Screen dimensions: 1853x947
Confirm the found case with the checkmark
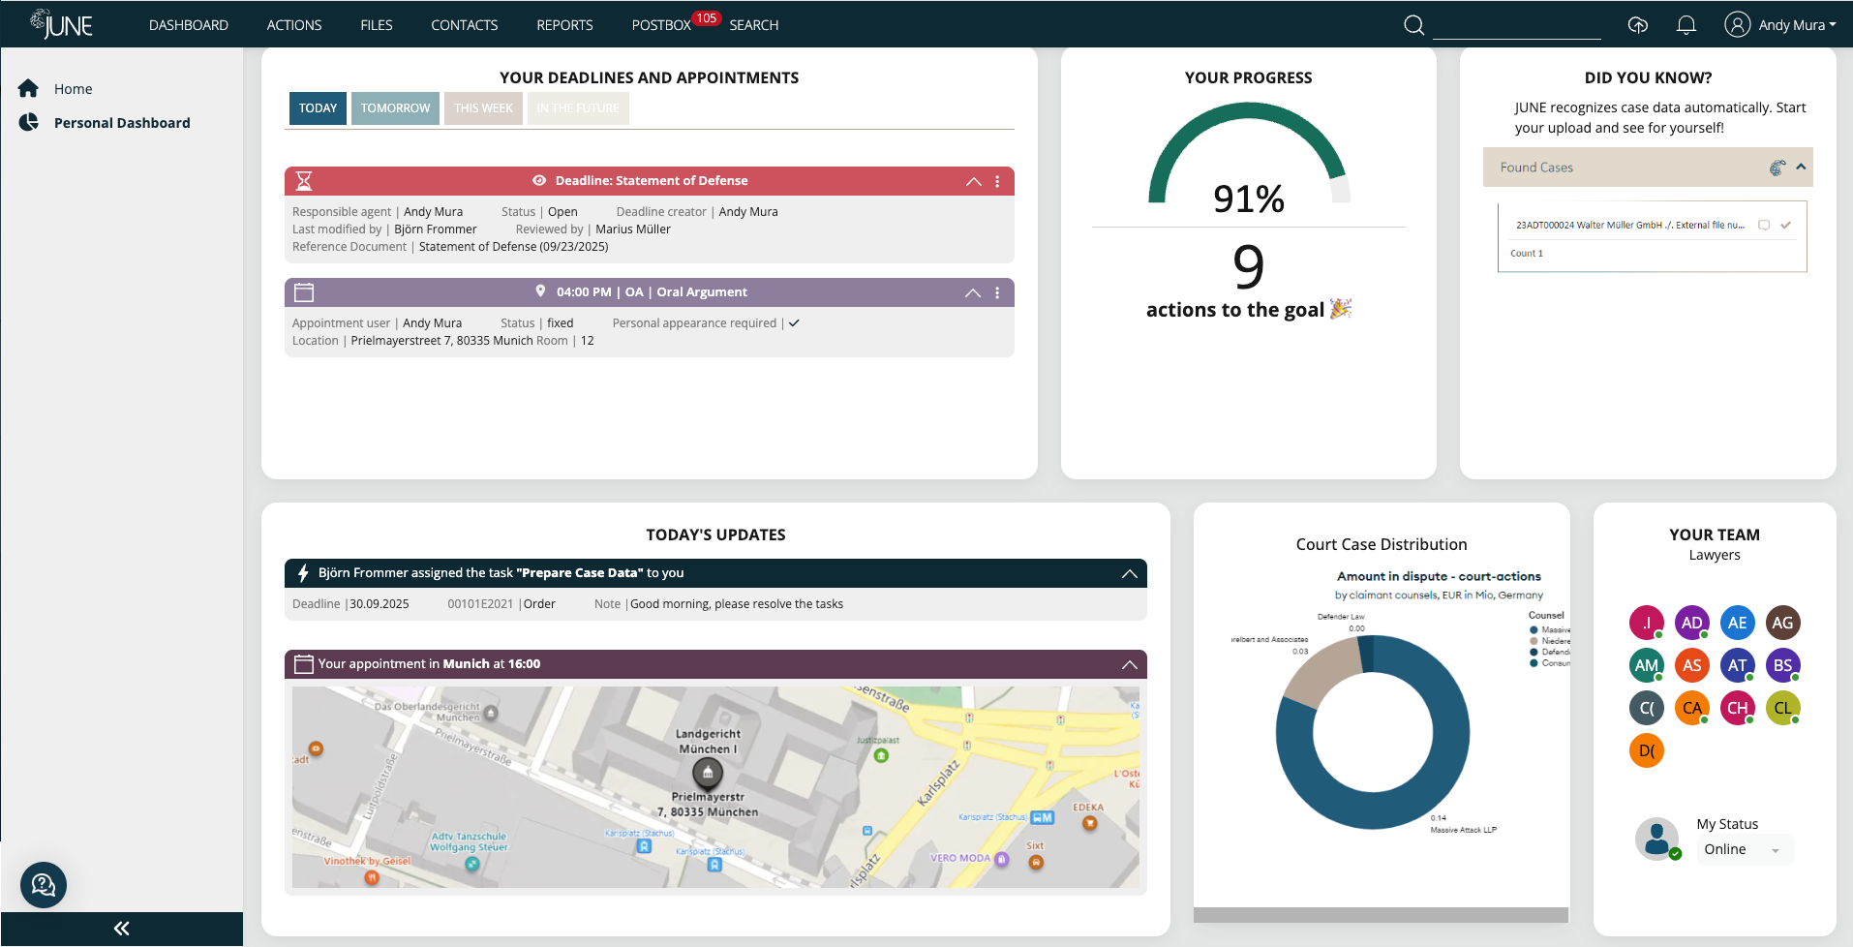pos(1784,224)
